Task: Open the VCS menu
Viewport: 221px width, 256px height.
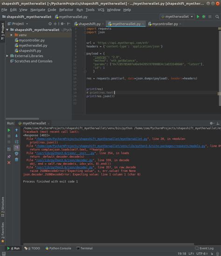Action: (101, 10)
